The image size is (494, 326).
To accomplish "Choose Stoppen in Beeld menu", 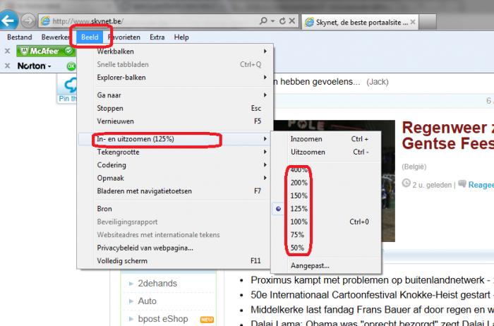I will click(174, 109).
